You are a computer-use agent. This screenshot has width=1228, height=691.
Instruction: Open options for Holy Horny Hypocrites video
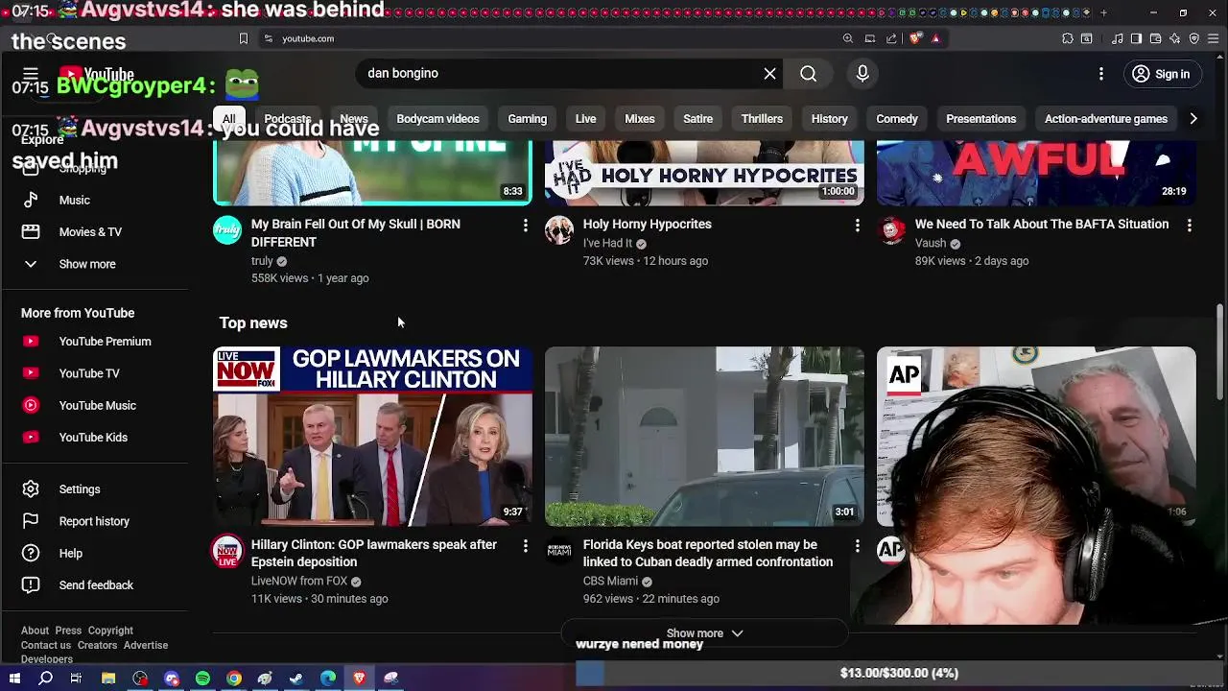[857, 225]
